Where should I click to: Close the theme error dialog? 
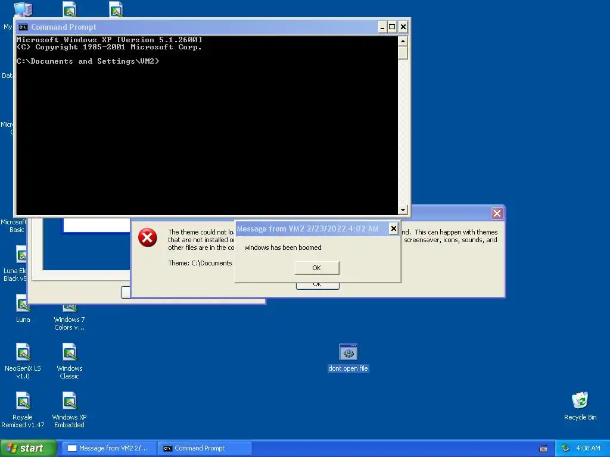point(497,213)
